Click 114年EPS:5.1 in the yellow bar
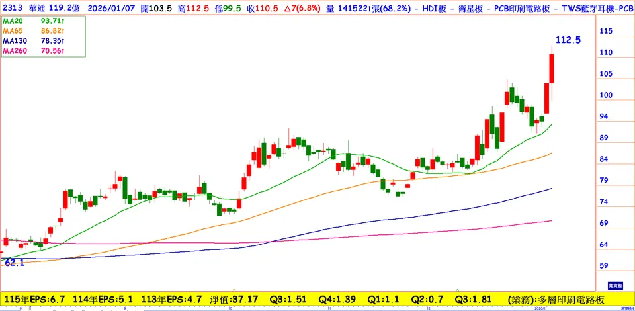 (x=103, y=300)
